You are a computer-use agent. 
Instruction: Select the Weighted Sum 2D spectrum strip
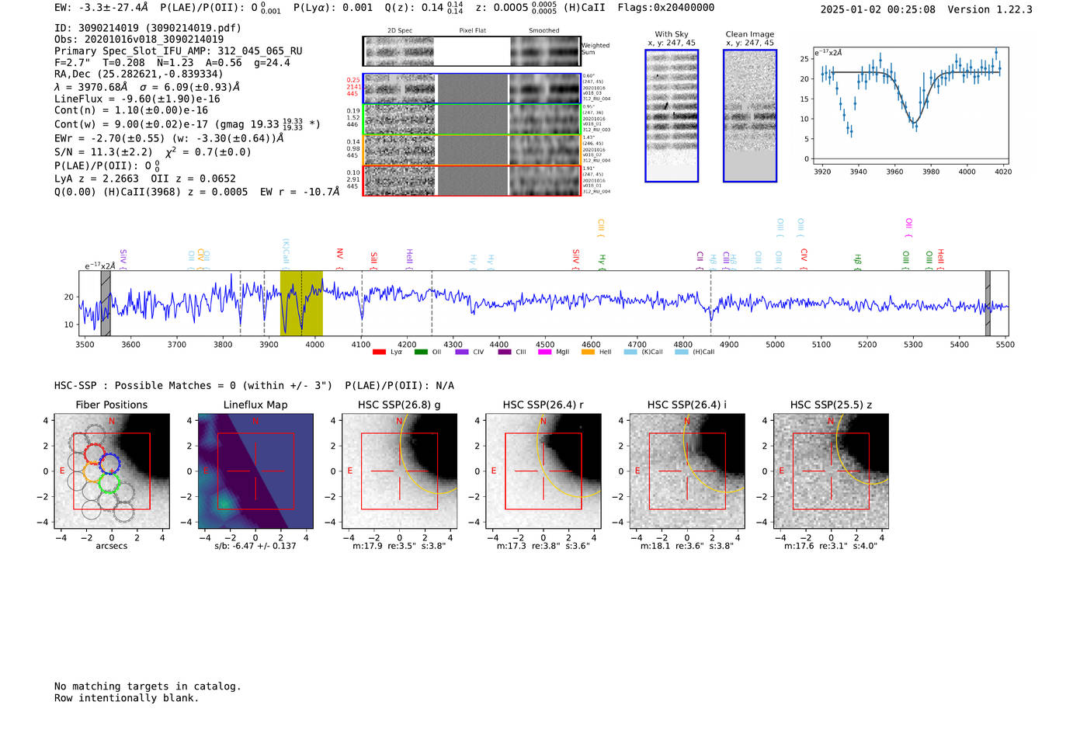pyautogui.click(x=472, y=51)
